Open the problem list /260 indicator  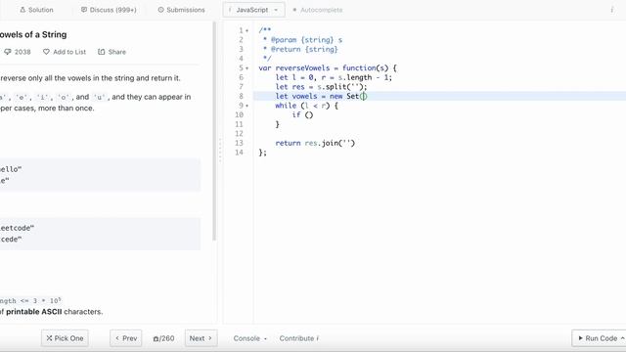[x=163, y=338]
